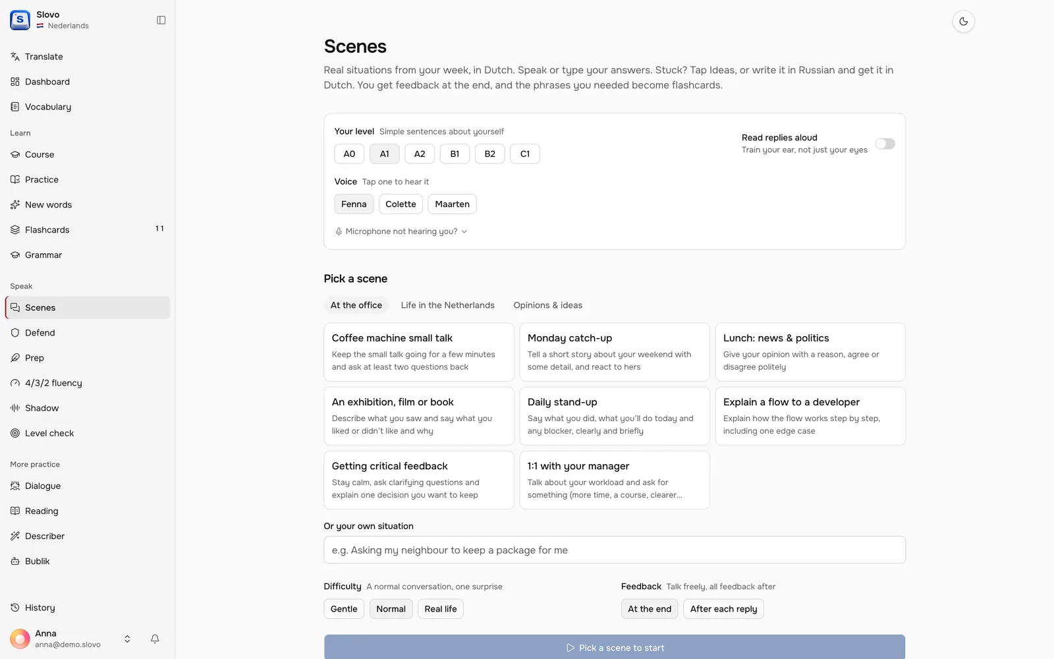Open Dashboard grid icon
Viewport: 1054px width, 659px height.
tap(15, 82)
